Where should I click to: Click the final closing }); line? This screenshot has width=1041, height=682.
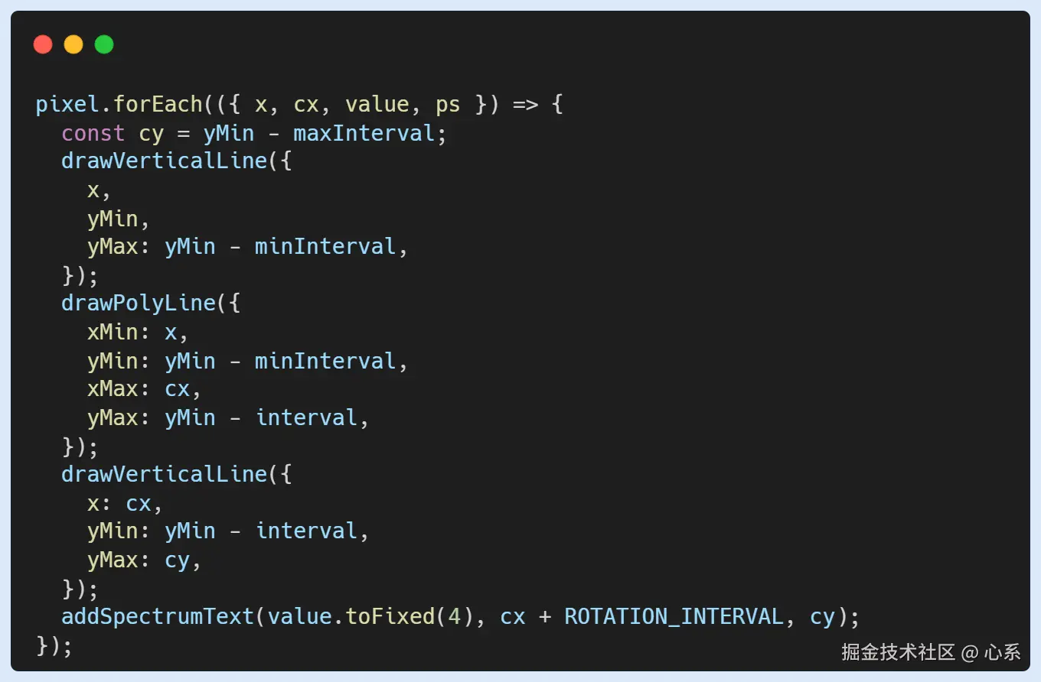pyautogui.click(x=54, y=645)
